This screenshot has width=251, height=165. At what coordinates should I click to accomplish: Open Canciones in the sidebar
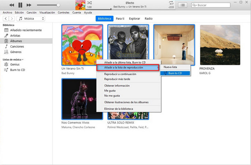pos(26,46)
